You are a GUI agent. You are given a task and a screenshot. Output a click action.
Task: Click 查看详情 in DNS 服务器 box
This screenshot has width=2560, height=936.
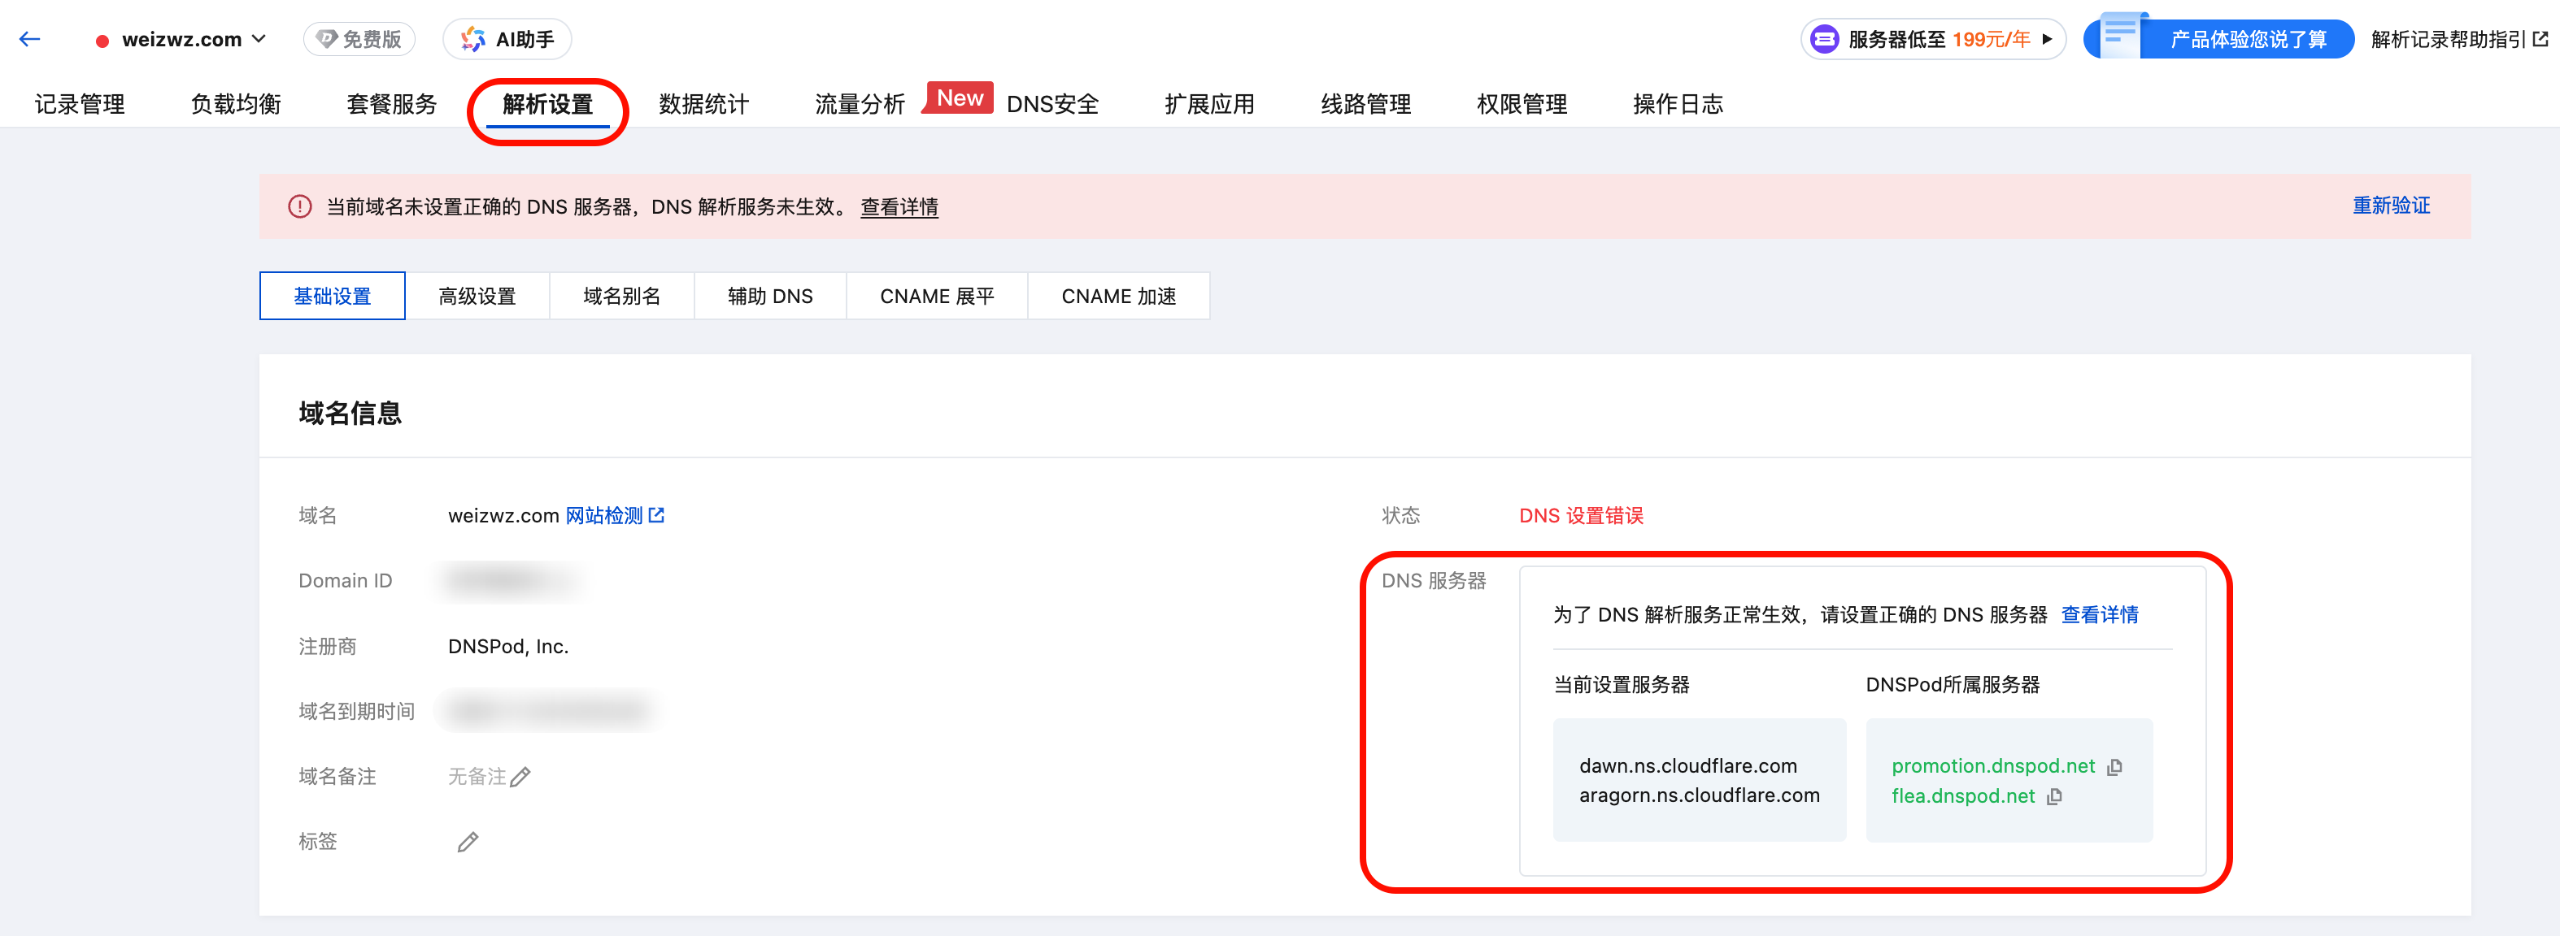pyautogui.click(x=2099, y=614)
